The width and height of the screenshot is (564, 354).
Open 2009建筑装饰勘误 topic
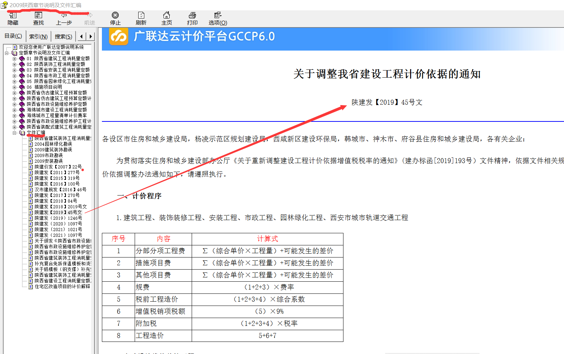pos(53,150)
